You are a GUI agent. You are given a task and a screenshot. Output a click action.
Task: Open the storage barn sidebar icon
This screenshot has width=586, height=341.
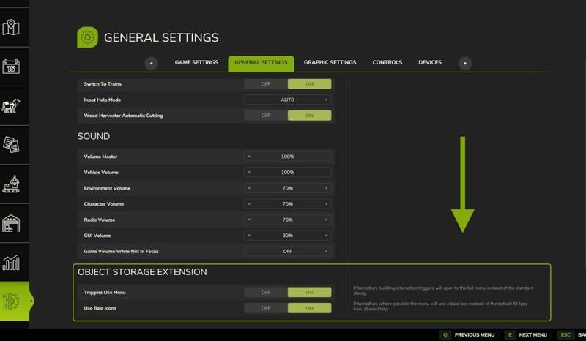click(11, 222)
